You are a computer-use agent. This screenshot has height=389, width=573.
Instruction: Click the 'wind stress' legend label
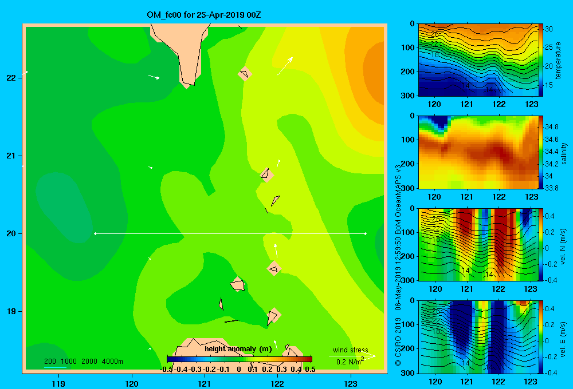tap(351, 350)
